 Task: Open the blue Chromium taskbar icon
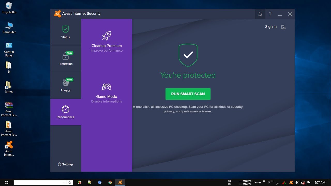point(100,182)
